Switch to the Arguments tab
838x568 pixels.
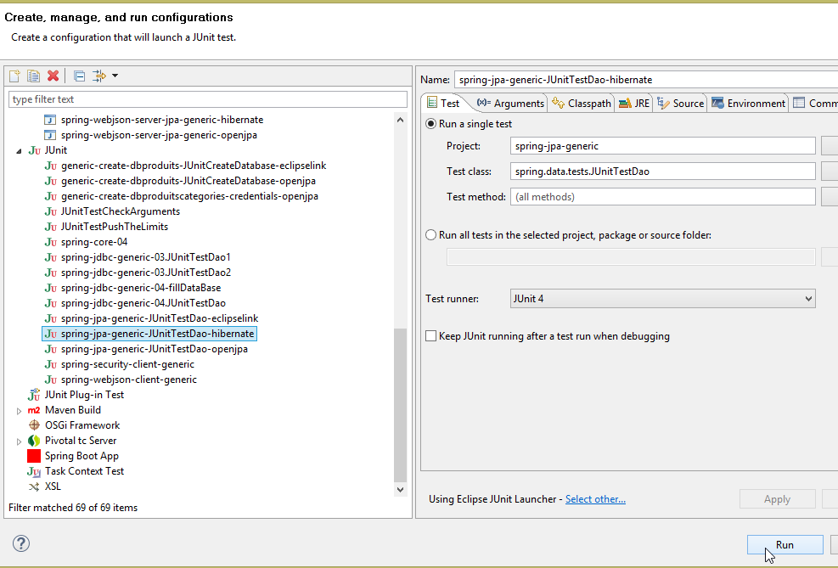click(510, 104)
